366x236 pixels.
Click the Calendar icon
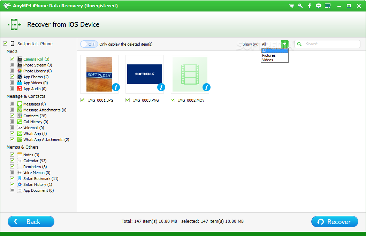tap(20, 161)
